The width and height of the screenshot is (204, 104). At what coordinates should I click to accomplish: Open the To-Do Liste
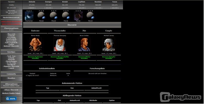tap(11, 63)
